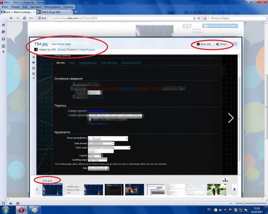
Task: Open the downloads panel in the Opera sidebar
Action: pos(4,39)
